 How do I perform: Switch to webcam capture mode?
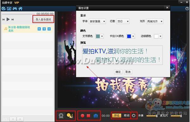(61, 116)
